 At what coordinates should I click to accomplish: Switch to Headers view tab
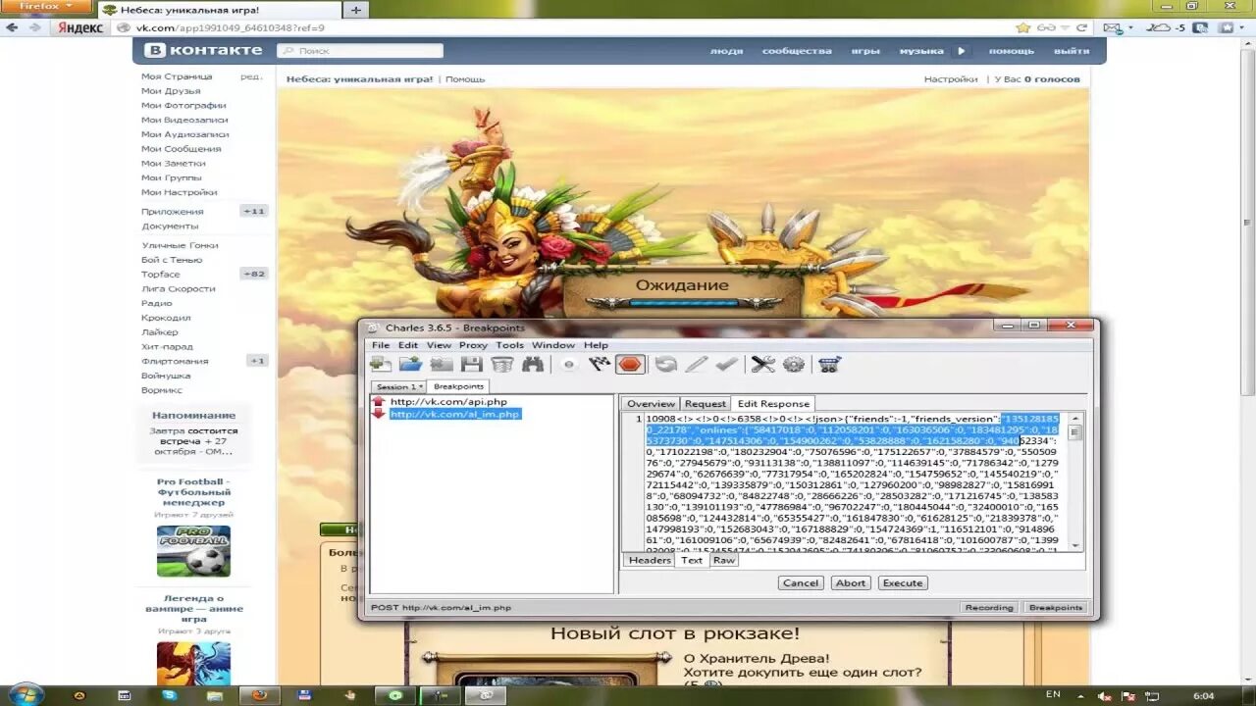pos(650,560)
